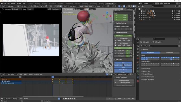Click the preview range stopwatch icon

click(115, 99)
